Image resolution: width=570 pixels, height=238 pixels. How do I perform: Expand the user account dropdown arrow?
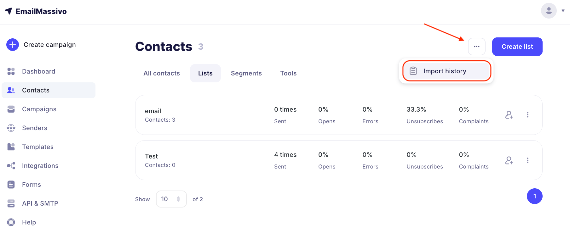[563, 11]
